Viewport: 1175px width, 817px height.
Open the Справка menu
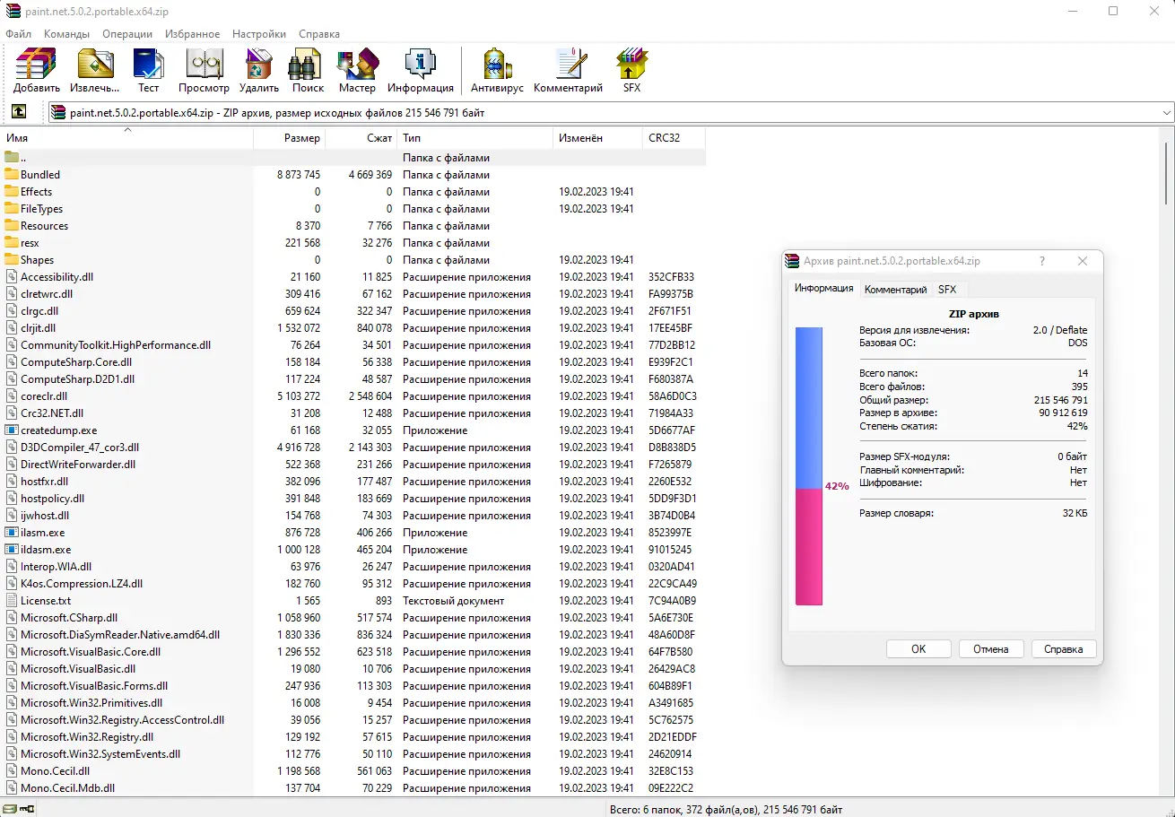(x=318, y=34)
